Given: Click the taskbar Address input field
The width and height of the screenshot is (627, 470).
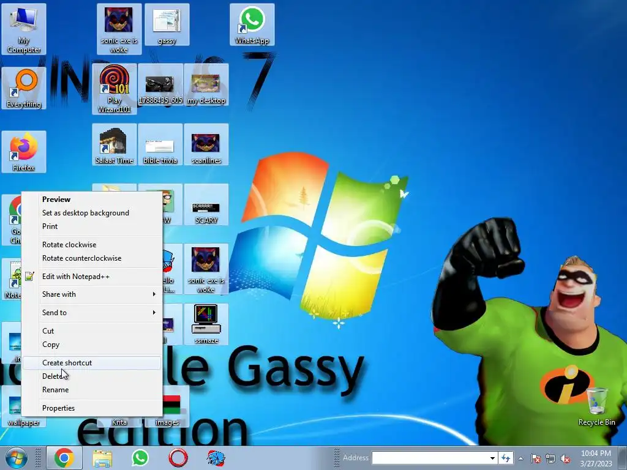Looking at the screenshot, I should pos(430,458).
